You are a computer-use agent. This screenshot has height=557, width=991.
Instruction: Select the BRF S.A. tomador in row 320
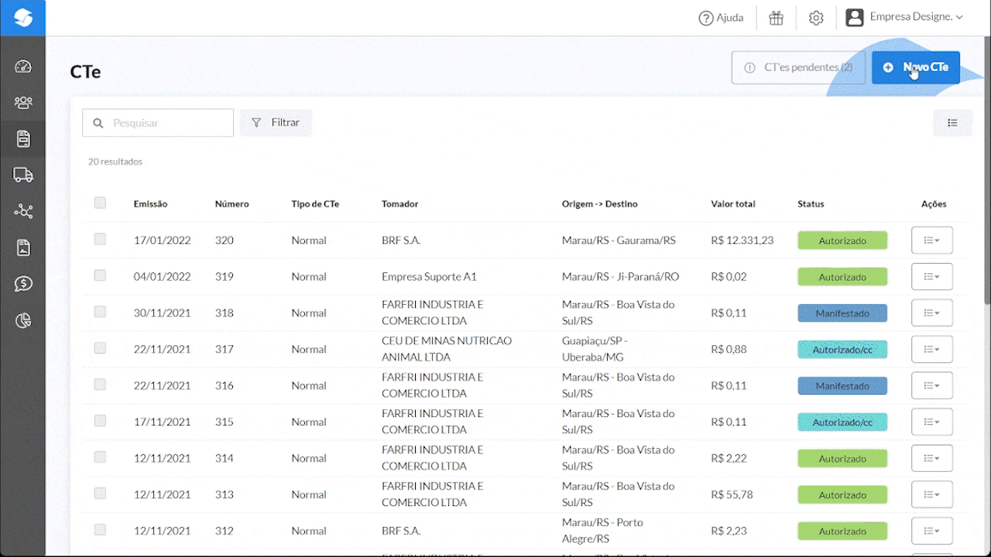point(401,241)
